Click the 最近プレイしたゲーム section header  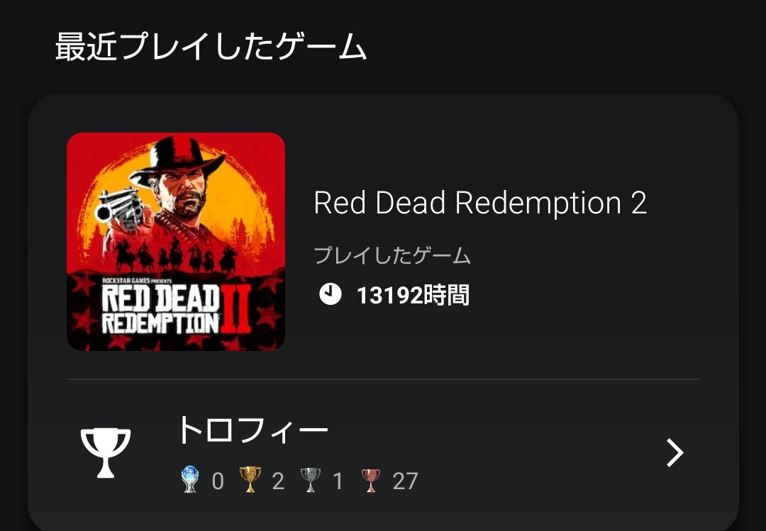click(211, 46)
